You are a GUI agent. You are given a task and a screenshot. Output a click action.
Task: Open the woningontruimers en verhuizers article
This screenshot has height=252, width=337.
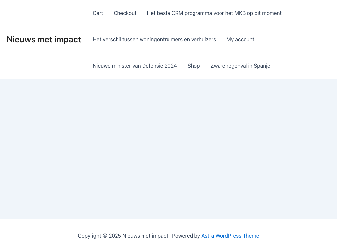(x=154, y=39)
